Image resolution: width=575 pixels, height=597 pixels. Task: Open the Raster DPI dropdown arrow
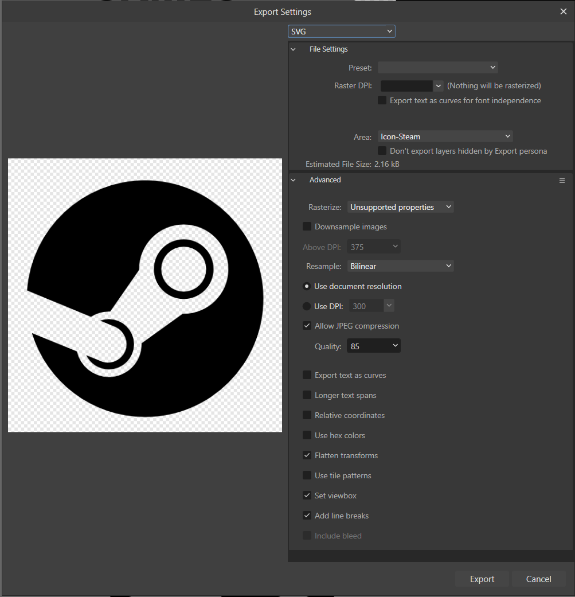439,86
